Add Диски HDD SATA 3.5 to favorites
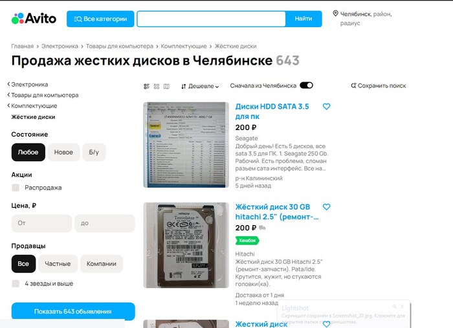 click(326, 107)
